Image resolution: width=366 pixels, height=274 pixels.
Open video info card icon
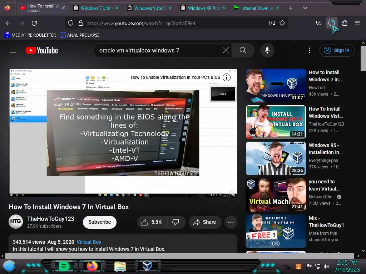tap(226, 77)
